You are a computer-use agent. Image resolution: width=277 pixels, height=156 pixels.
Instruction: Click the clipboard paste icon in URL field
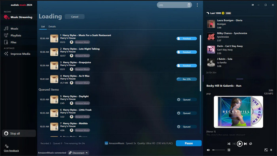(189, 5)
